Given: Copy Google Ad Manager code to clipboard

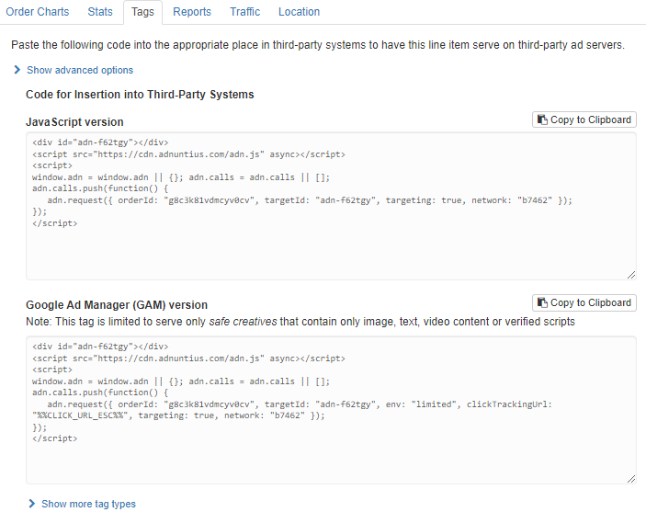Looking at the screenshot, I should [x=584, y=303].
